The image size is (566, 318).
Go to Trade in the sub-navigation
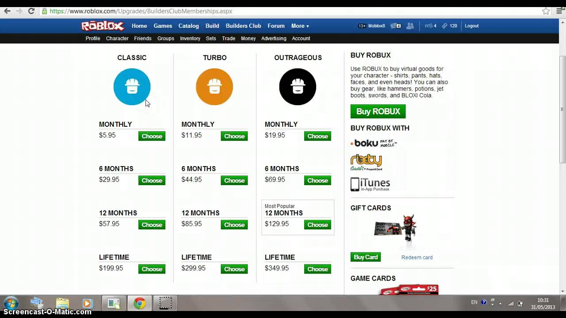point(229,38)
